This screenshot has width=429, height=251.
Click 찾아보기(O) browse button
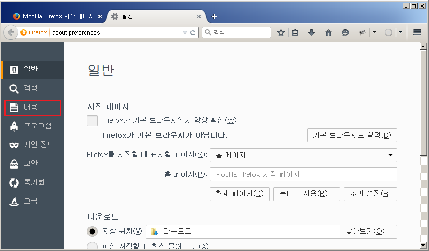tap(368, 232)
